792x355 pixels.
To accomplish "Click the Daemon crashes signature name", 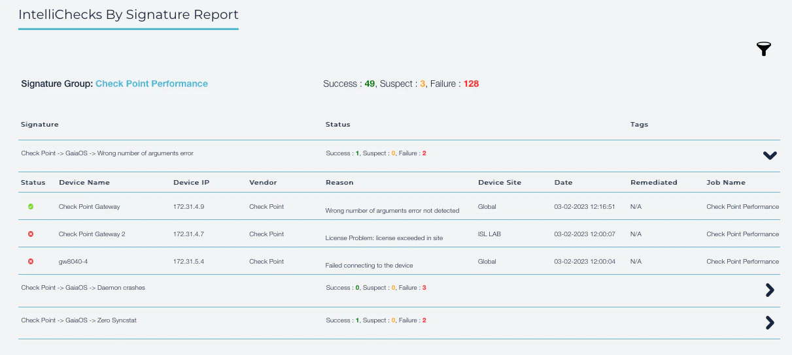I will pos(83,288).
